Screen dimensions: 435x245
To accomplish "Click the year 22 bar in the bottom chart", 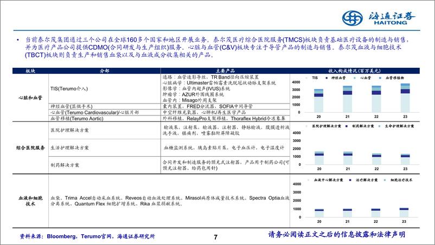I will 376,213.
